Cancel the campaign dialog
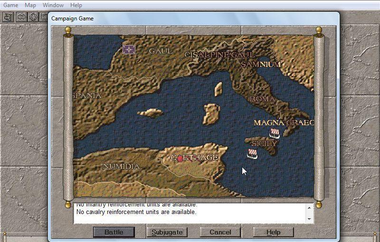The width and height of the screenshot is (380, 242). pos(220,232)
